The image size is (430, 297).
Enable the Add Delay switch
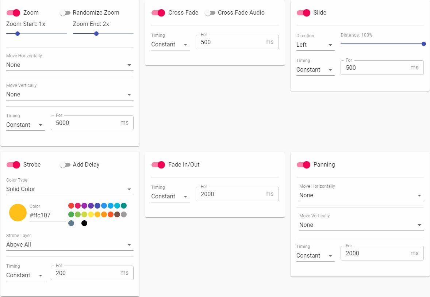click(x=65, y=165)
